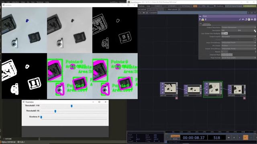Open Output Resolution dropdown
This screenshot has height=144, width=257.
(x=239, y=27)
